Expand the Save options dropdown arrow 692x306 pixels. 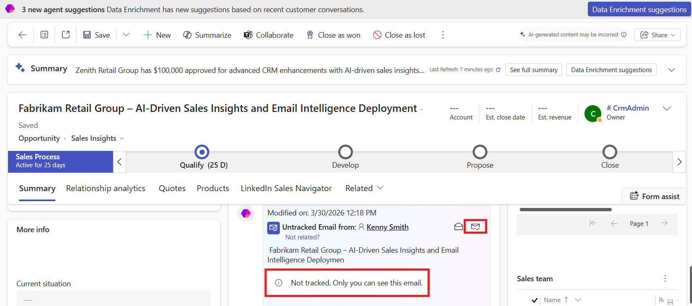tap(126, 35)
